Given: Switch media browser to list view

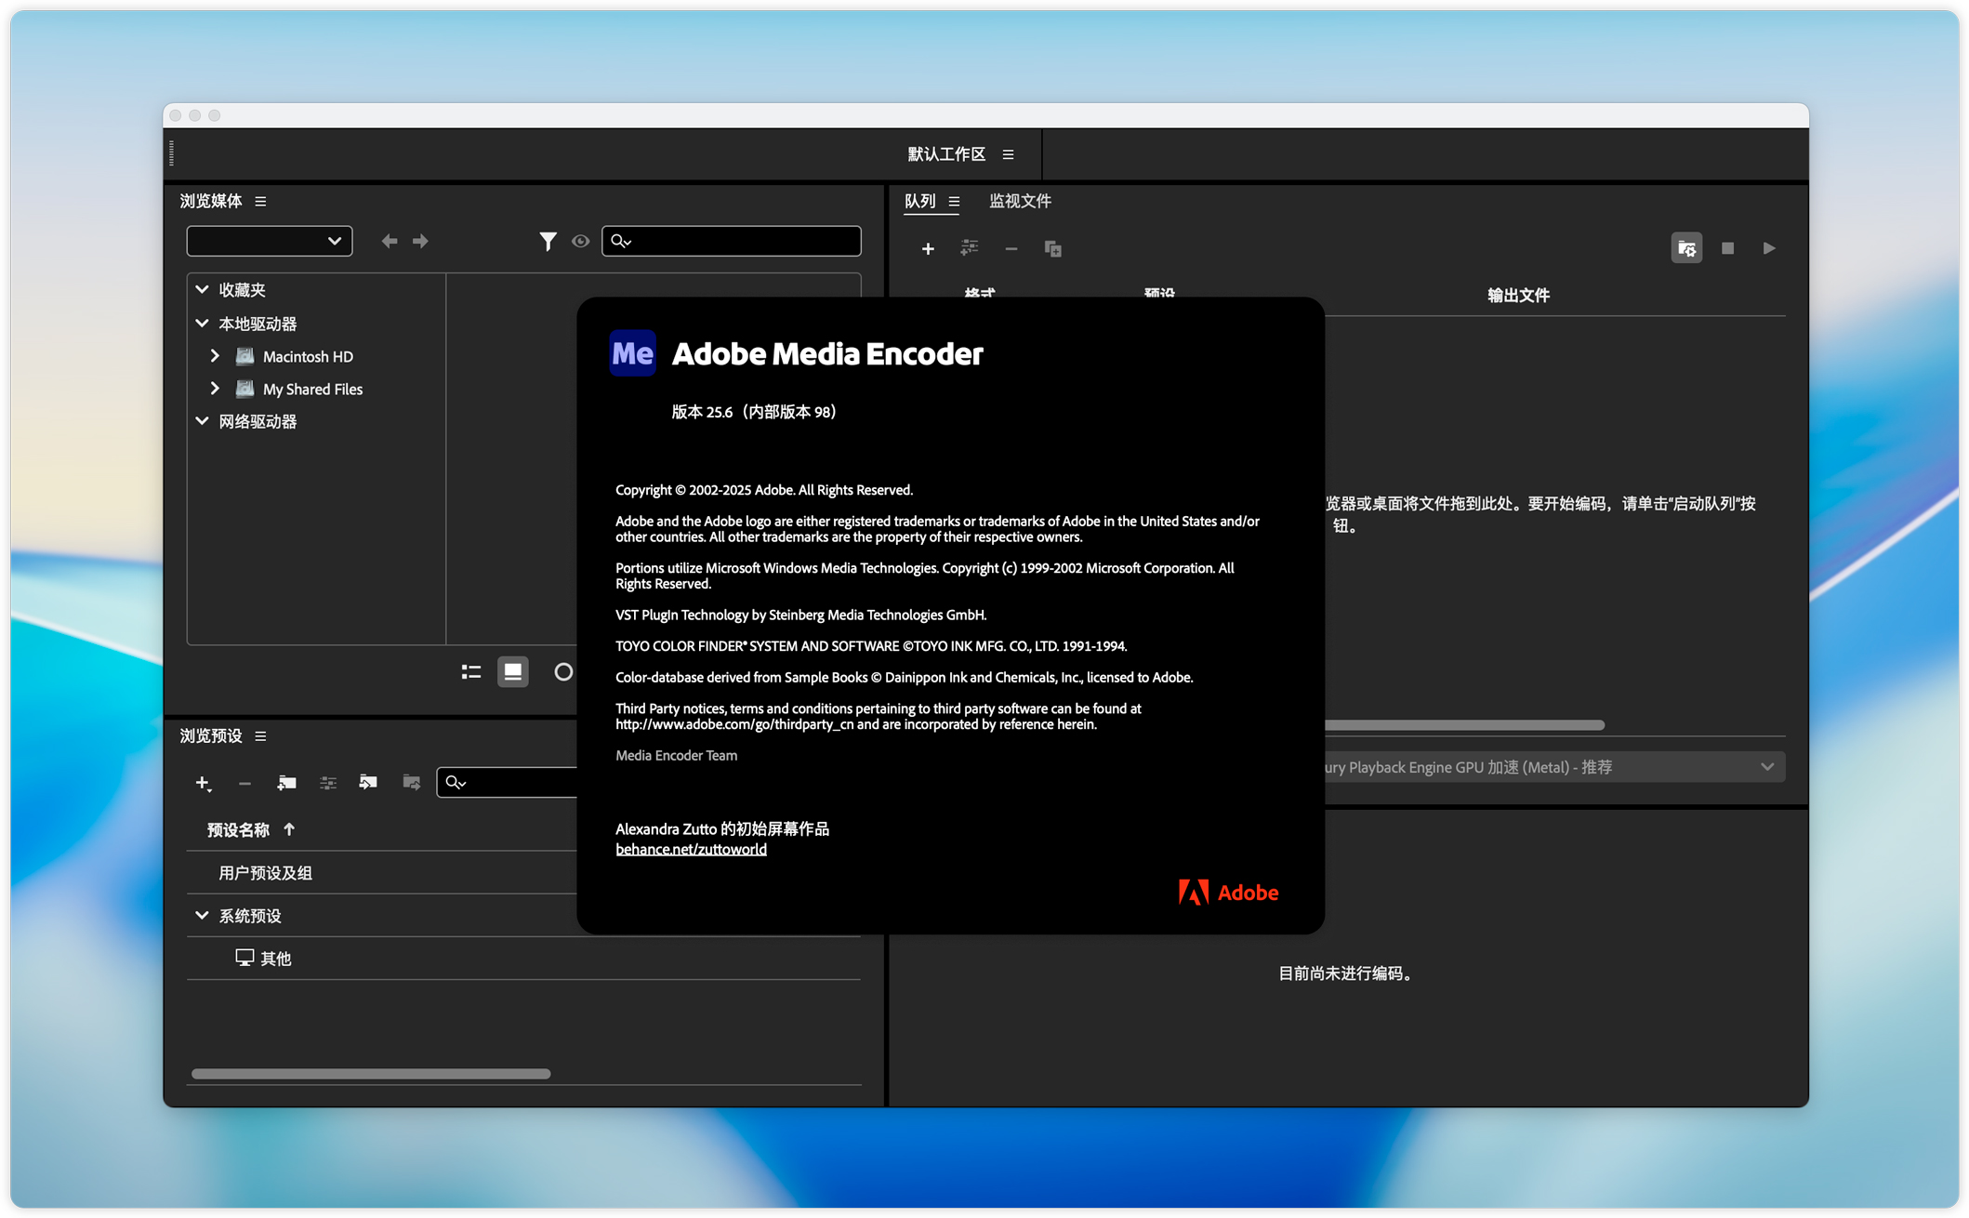Looking at the screenshot, I should point(471,671).
